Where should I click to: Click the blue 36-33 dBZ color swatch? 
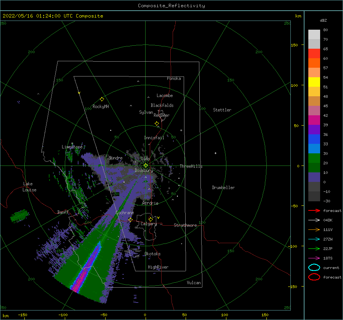pos(314,139)
